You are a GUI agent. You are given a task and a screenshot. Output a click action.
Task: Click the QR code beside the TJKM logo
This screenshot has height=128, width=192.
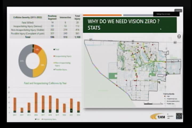pyautogui.click(x=179, y=116)
